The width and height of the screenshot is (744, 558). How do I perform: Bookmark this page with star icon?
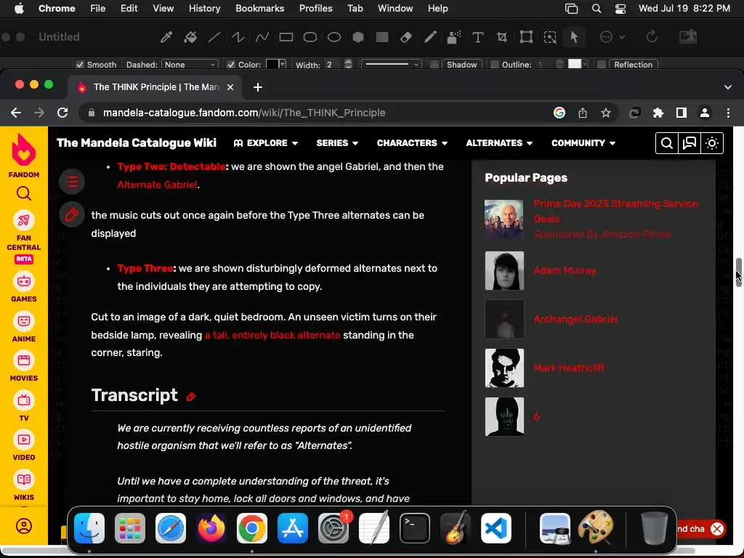pos(605,113)
